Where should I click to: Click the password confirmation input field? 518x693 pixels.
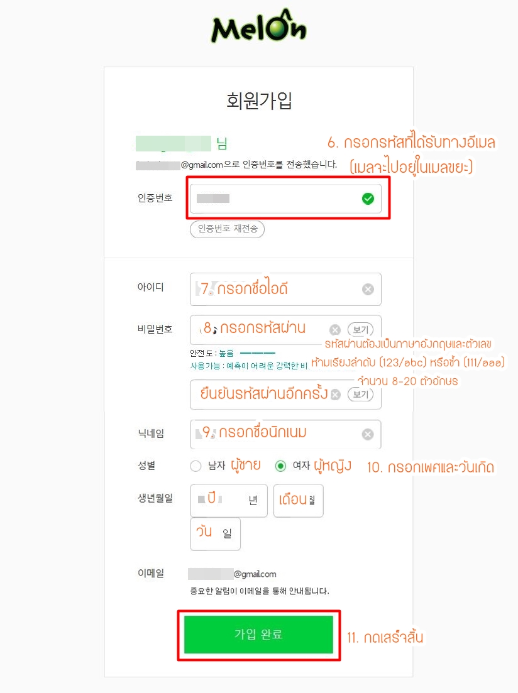(x=264, y=395)
